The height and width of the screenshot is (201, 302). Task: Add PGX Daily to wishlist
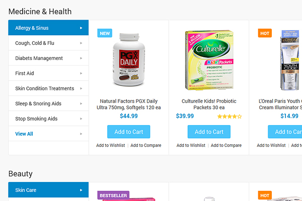110,145
